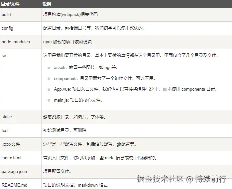Click the '项目配置文件。' description
The width and height of the screenshot is (232, 189).
58,171
